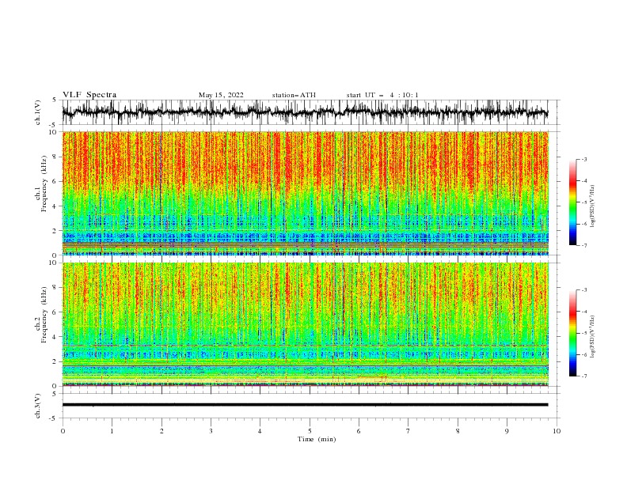The width and height of the screenshot is (627, 484).
Task: Click the ch.1 spectrogram plot
Action: tap(305, 193)
